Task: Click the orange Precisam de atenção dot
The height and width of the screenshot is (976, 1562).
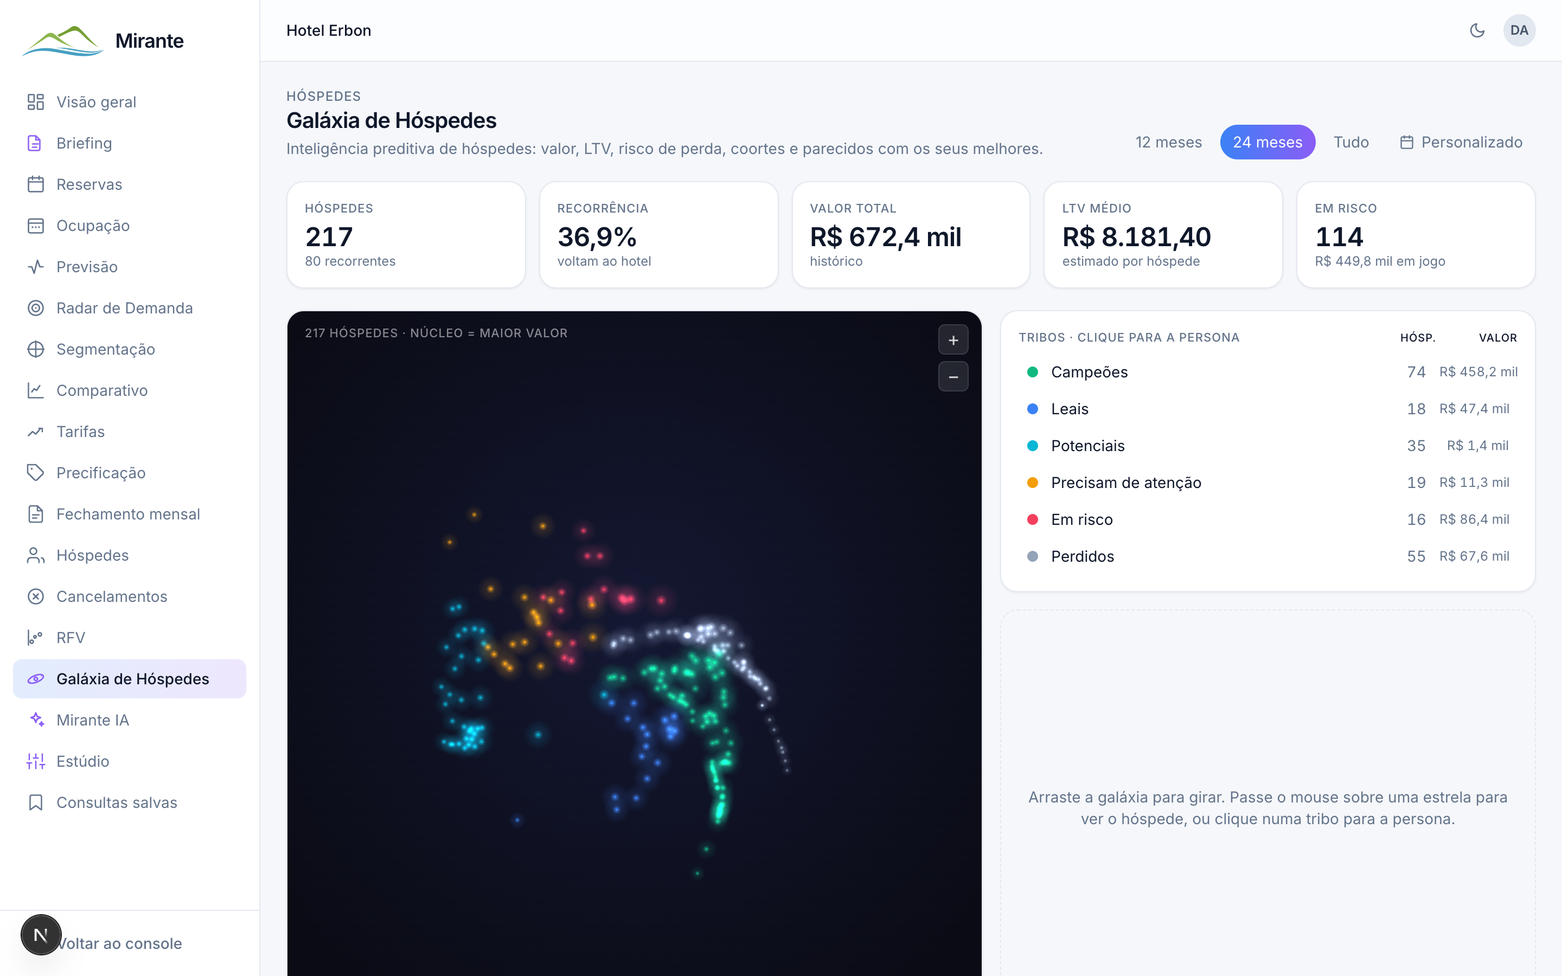Action: 1032,483
